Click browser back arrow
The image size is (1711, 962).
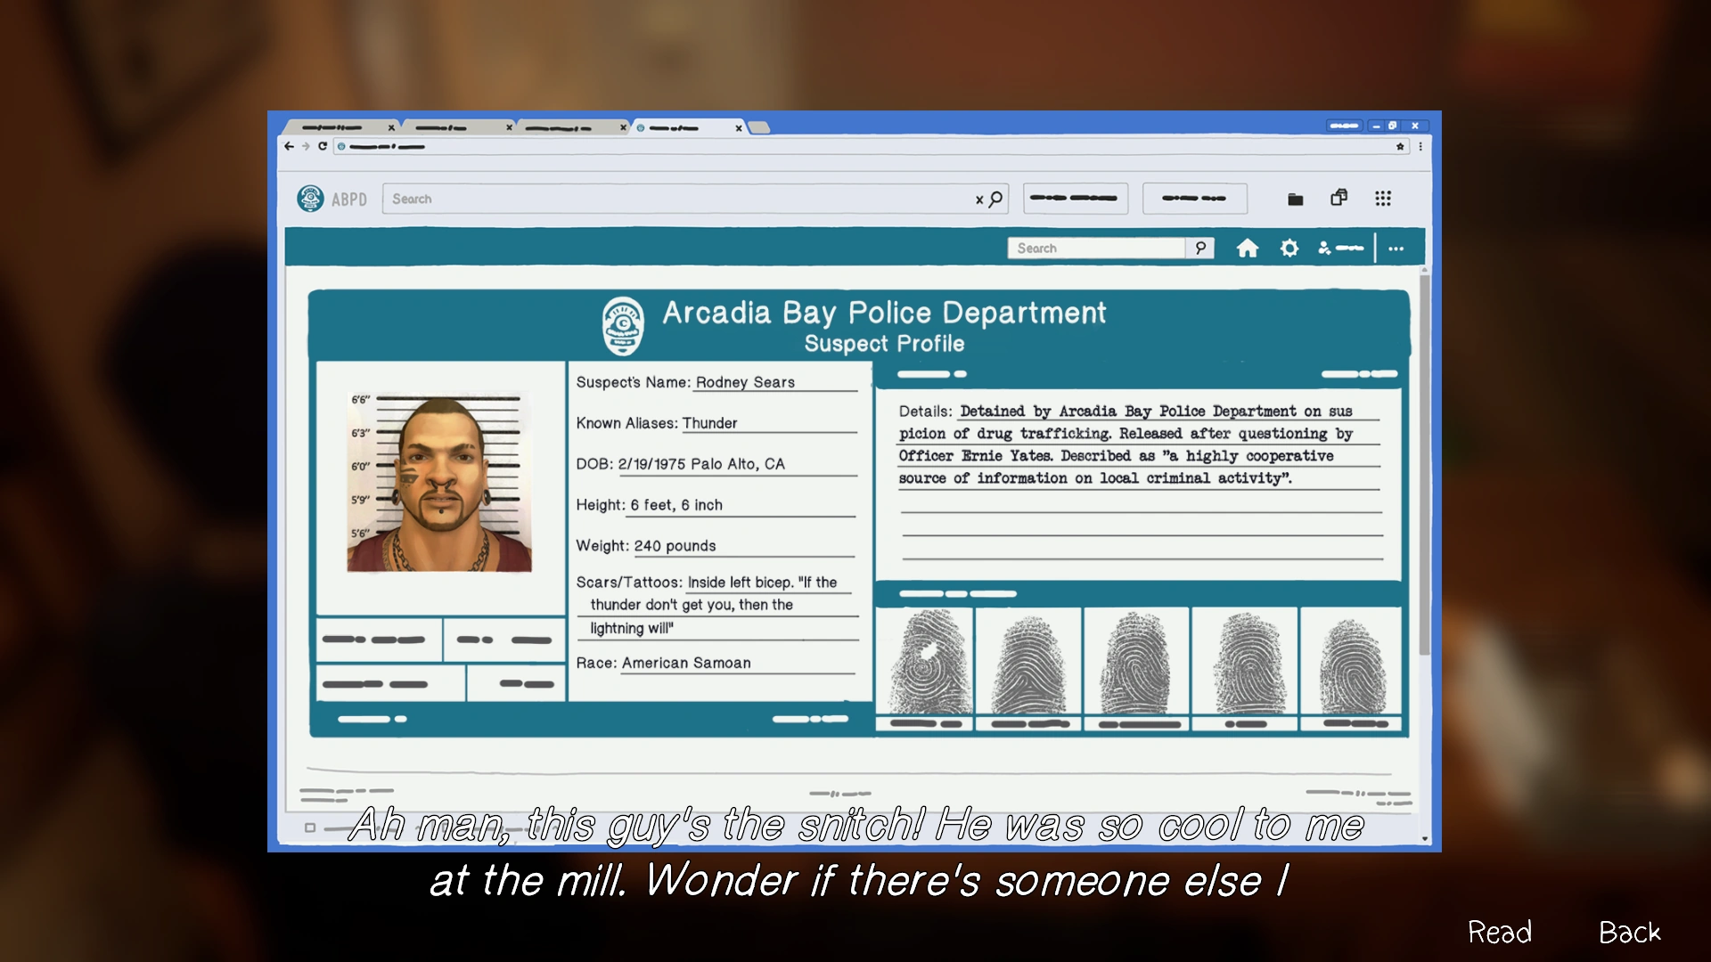(x=289, y=146)
